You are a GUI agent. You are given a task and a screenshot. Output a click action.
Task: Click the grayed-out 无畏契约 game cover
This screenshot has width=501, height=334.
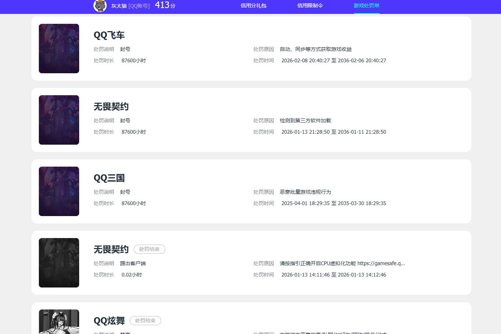[59, 263]
